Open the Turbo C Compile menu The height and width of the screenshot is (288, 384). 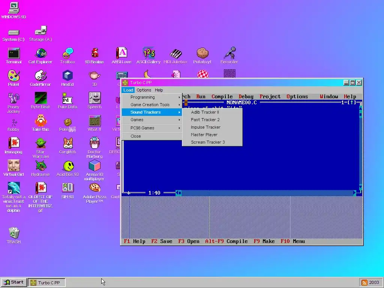tap(222, 96)
